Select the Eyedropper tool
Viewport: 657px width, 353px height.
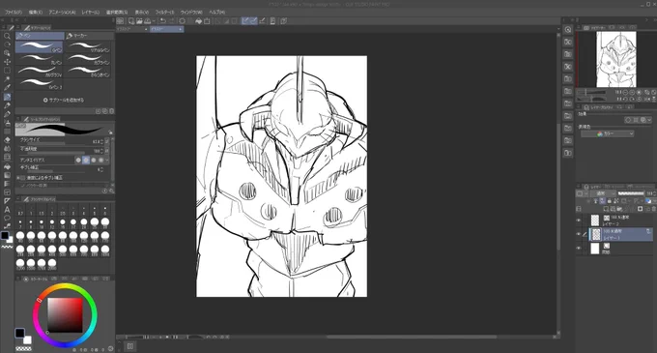(x=7, y=88)
